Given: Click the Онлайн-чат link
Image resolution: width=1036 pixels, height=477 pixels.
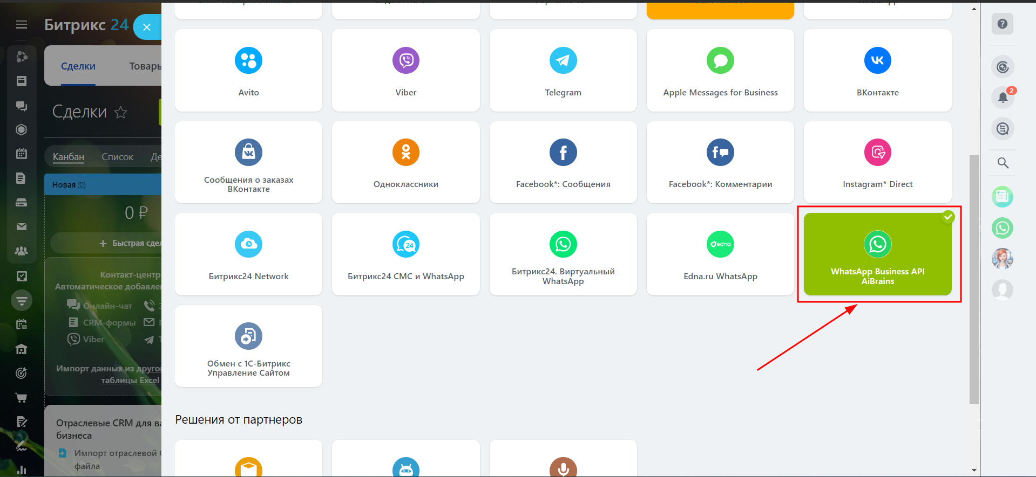Looking at the screenshot, I should point(100,306).
